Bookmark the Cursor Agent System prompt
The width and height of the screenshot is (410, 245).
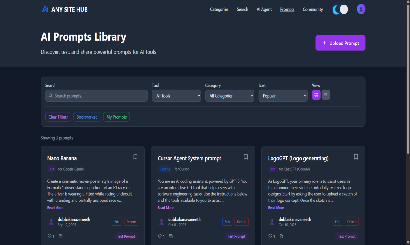pyautogui.click(x=246, y=157)
